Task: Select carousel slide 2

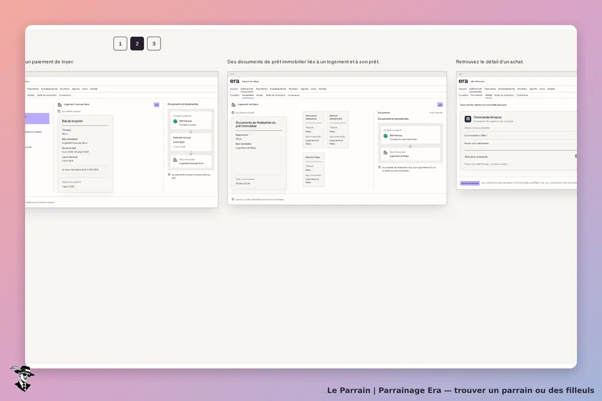Action: click(x=137, y=44)
